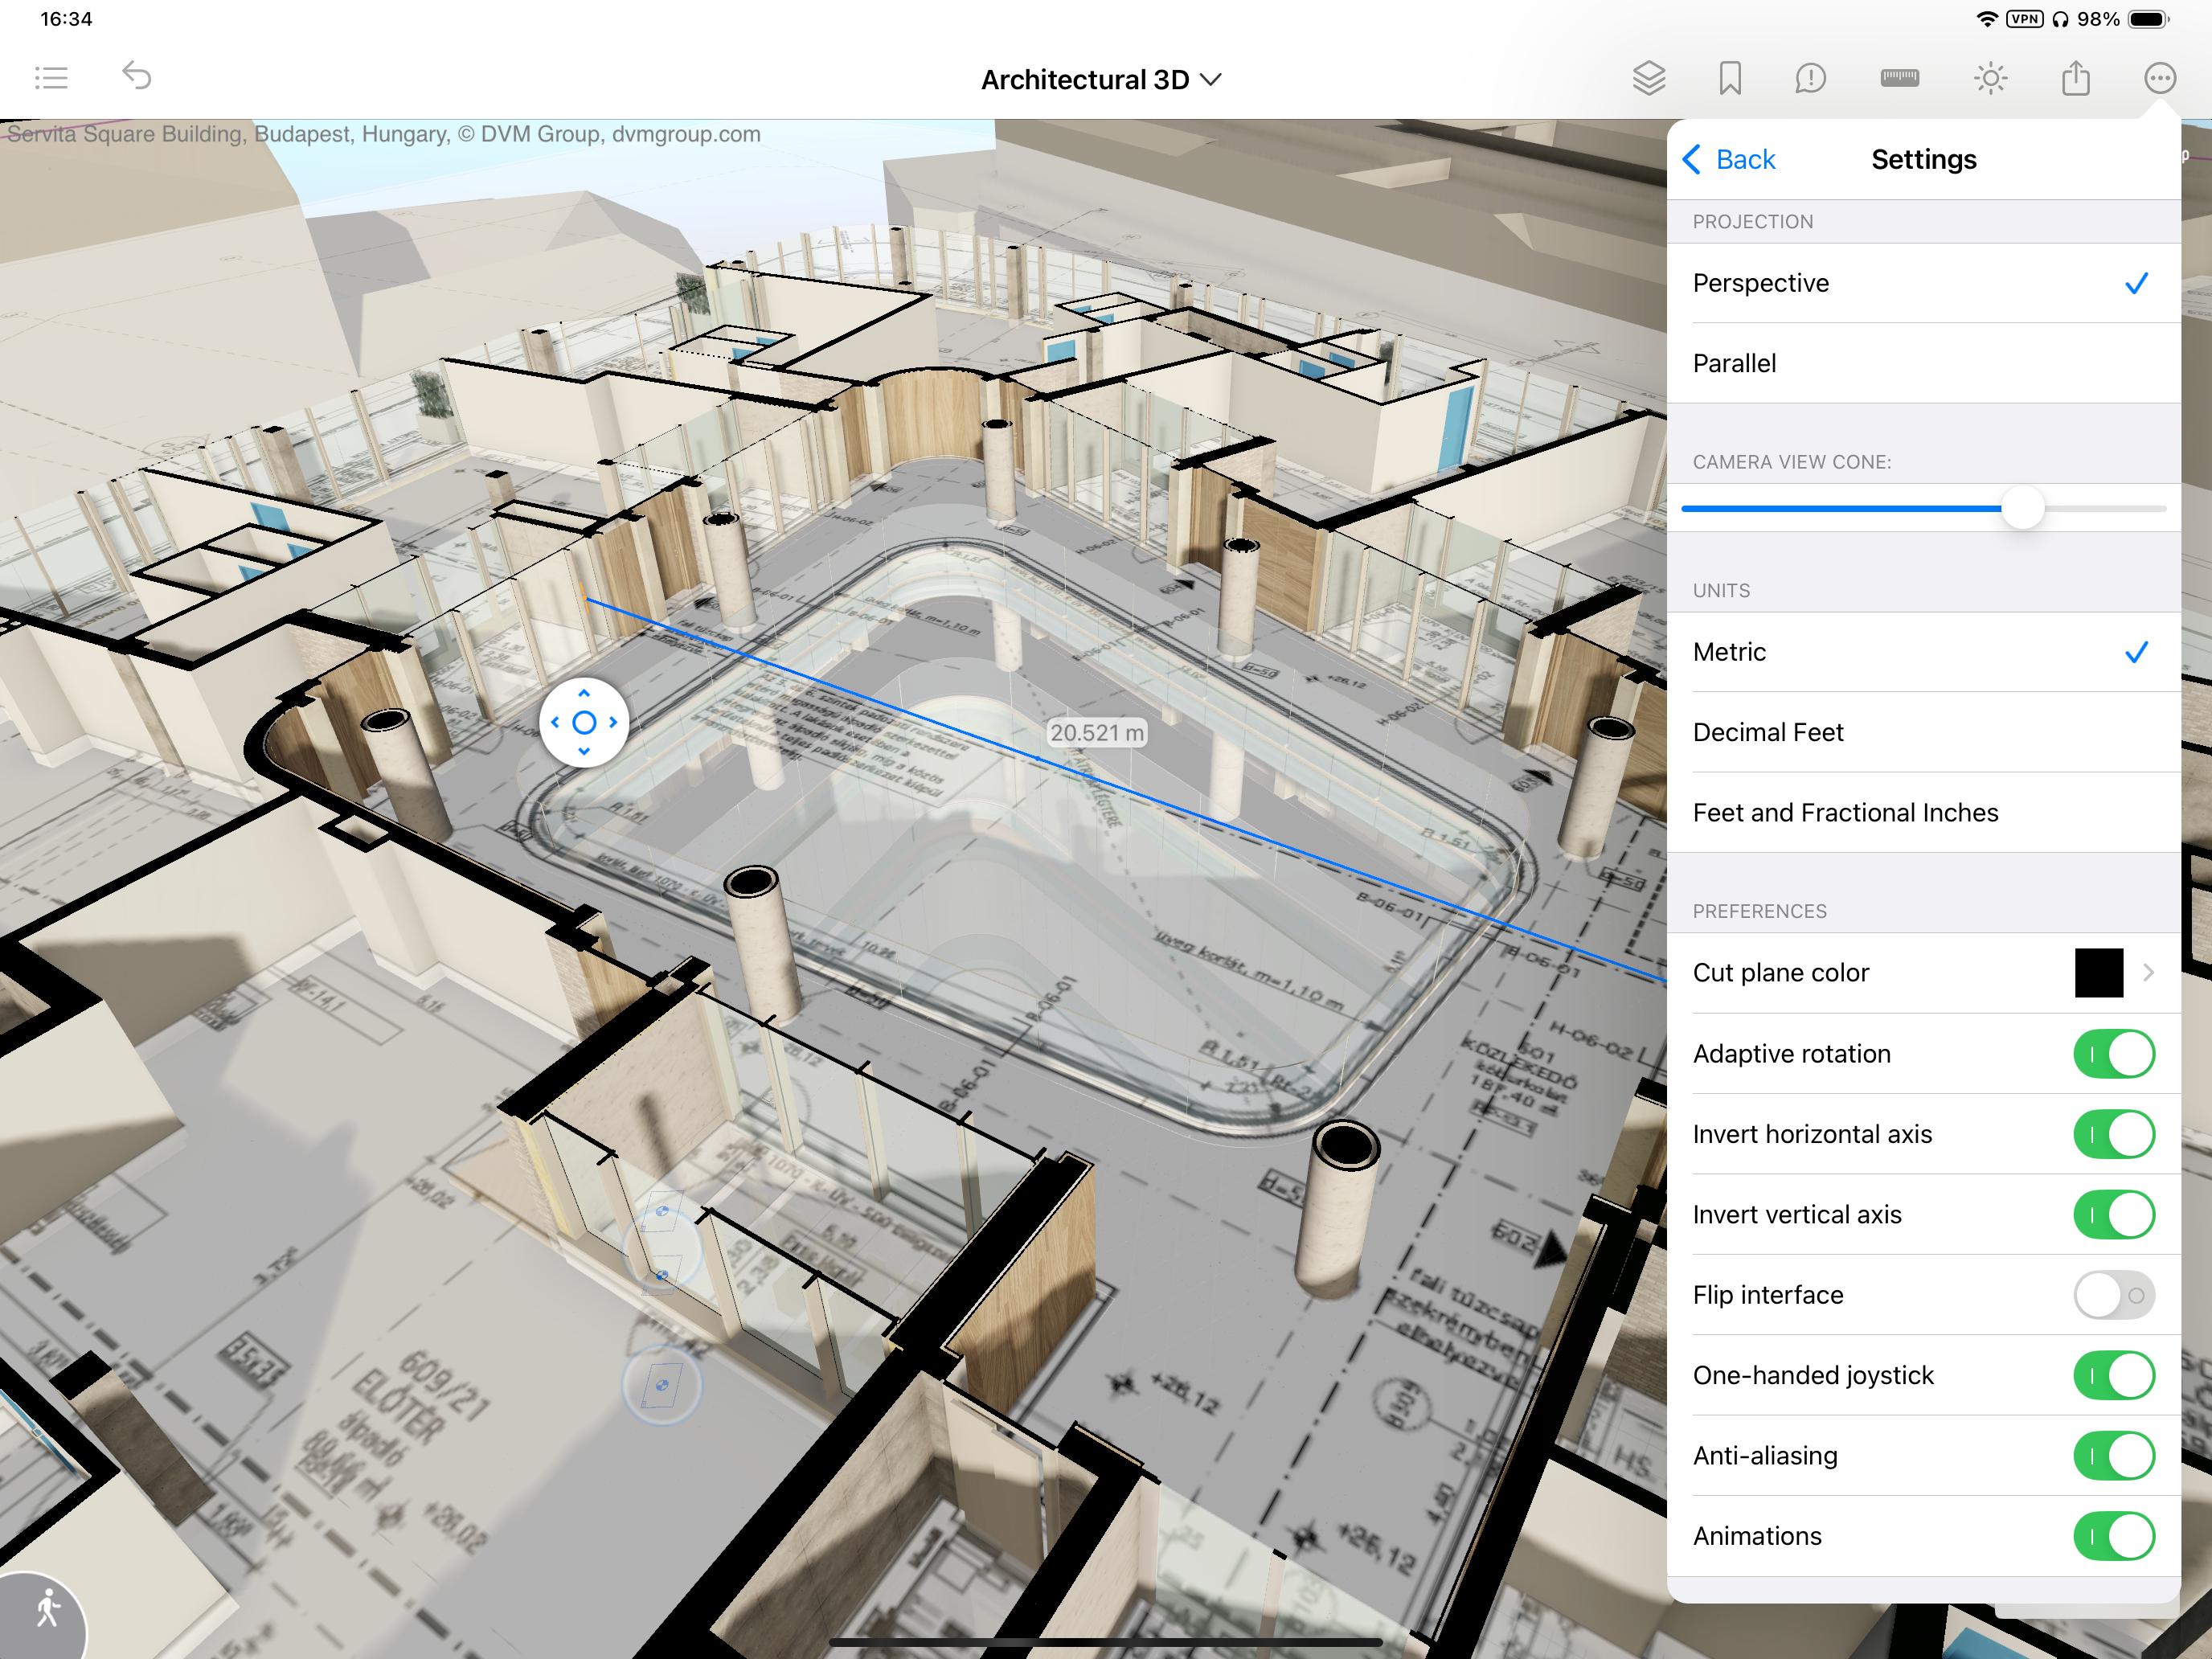This screenshot has width=2212, height=1659.
Task: Adjust the camera view cone slider
Action: click(x=2022, y=509)
